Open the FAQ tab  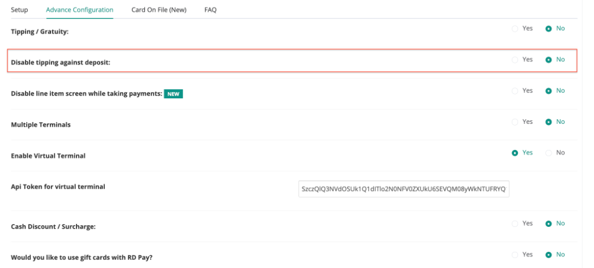[210, 10]
